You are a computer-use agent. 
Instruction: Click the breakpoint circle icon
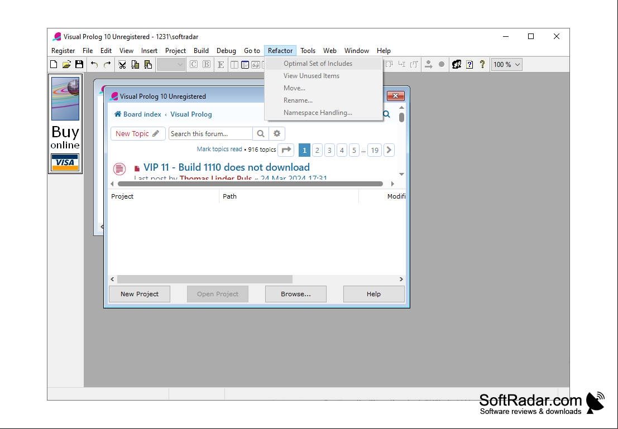pyautogui.click(x=442, y=64)
